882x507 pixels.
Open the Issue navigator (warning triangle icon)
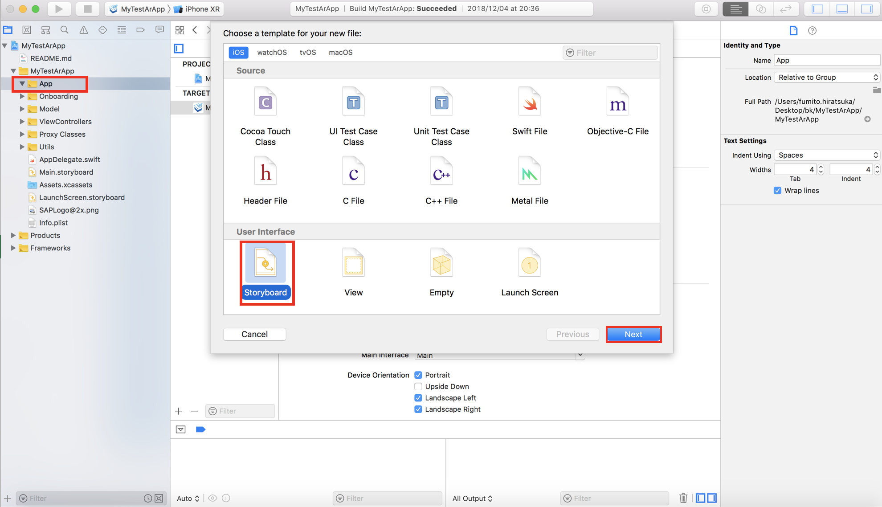(x=83, y=30)
